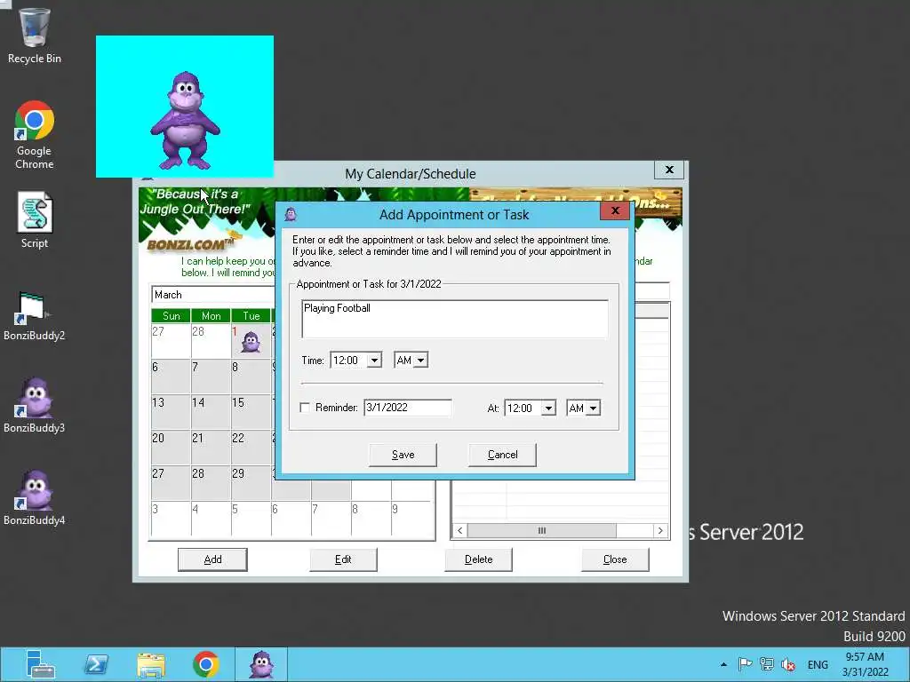This screenshot has width=910, height=682.
Task: Open File Explorer from taskbar
Action: pyautogui.click(x=151, y=664)
